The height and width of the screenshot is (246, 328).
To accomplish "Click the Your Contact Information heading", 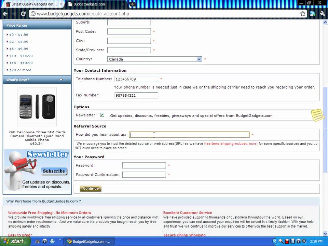I will pos(100,70).
